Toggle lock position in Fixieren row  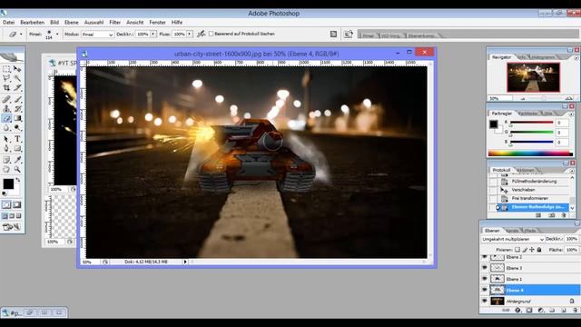coord(532,250)
